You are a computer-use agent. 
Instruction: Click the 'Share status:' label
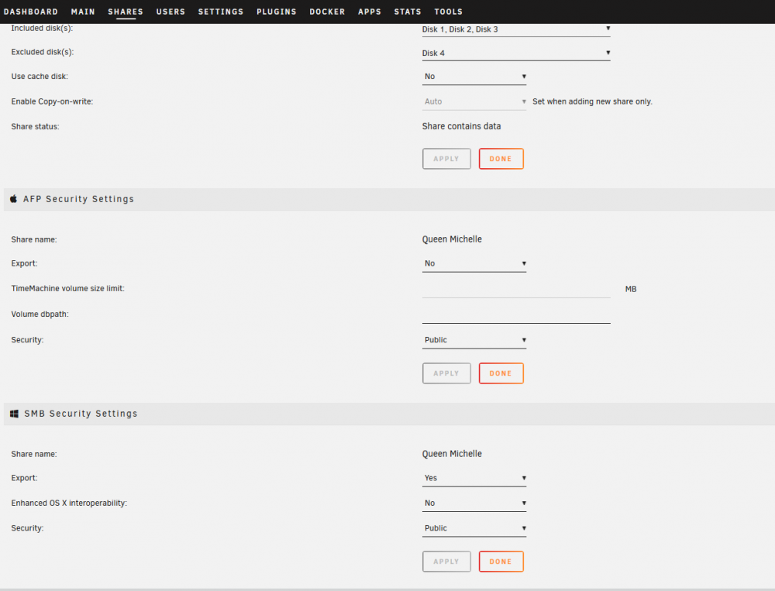[35, 126]
